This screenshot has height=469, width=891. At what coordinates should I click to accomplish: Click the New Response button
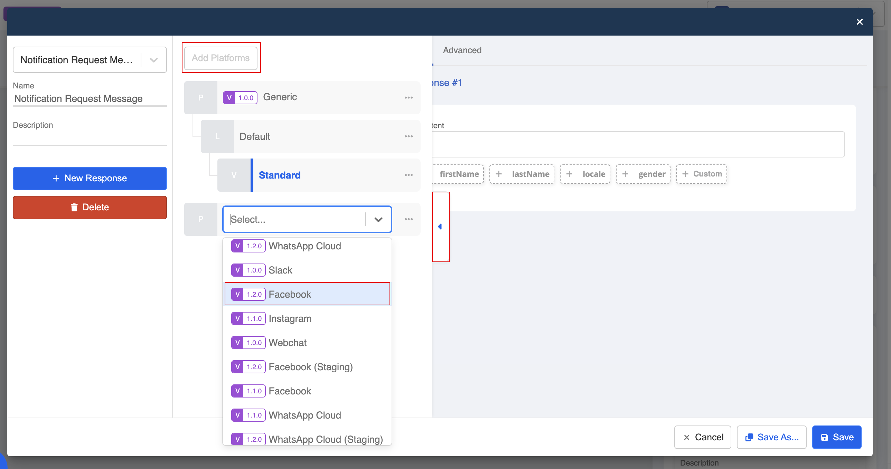click(x=90, y=178)
